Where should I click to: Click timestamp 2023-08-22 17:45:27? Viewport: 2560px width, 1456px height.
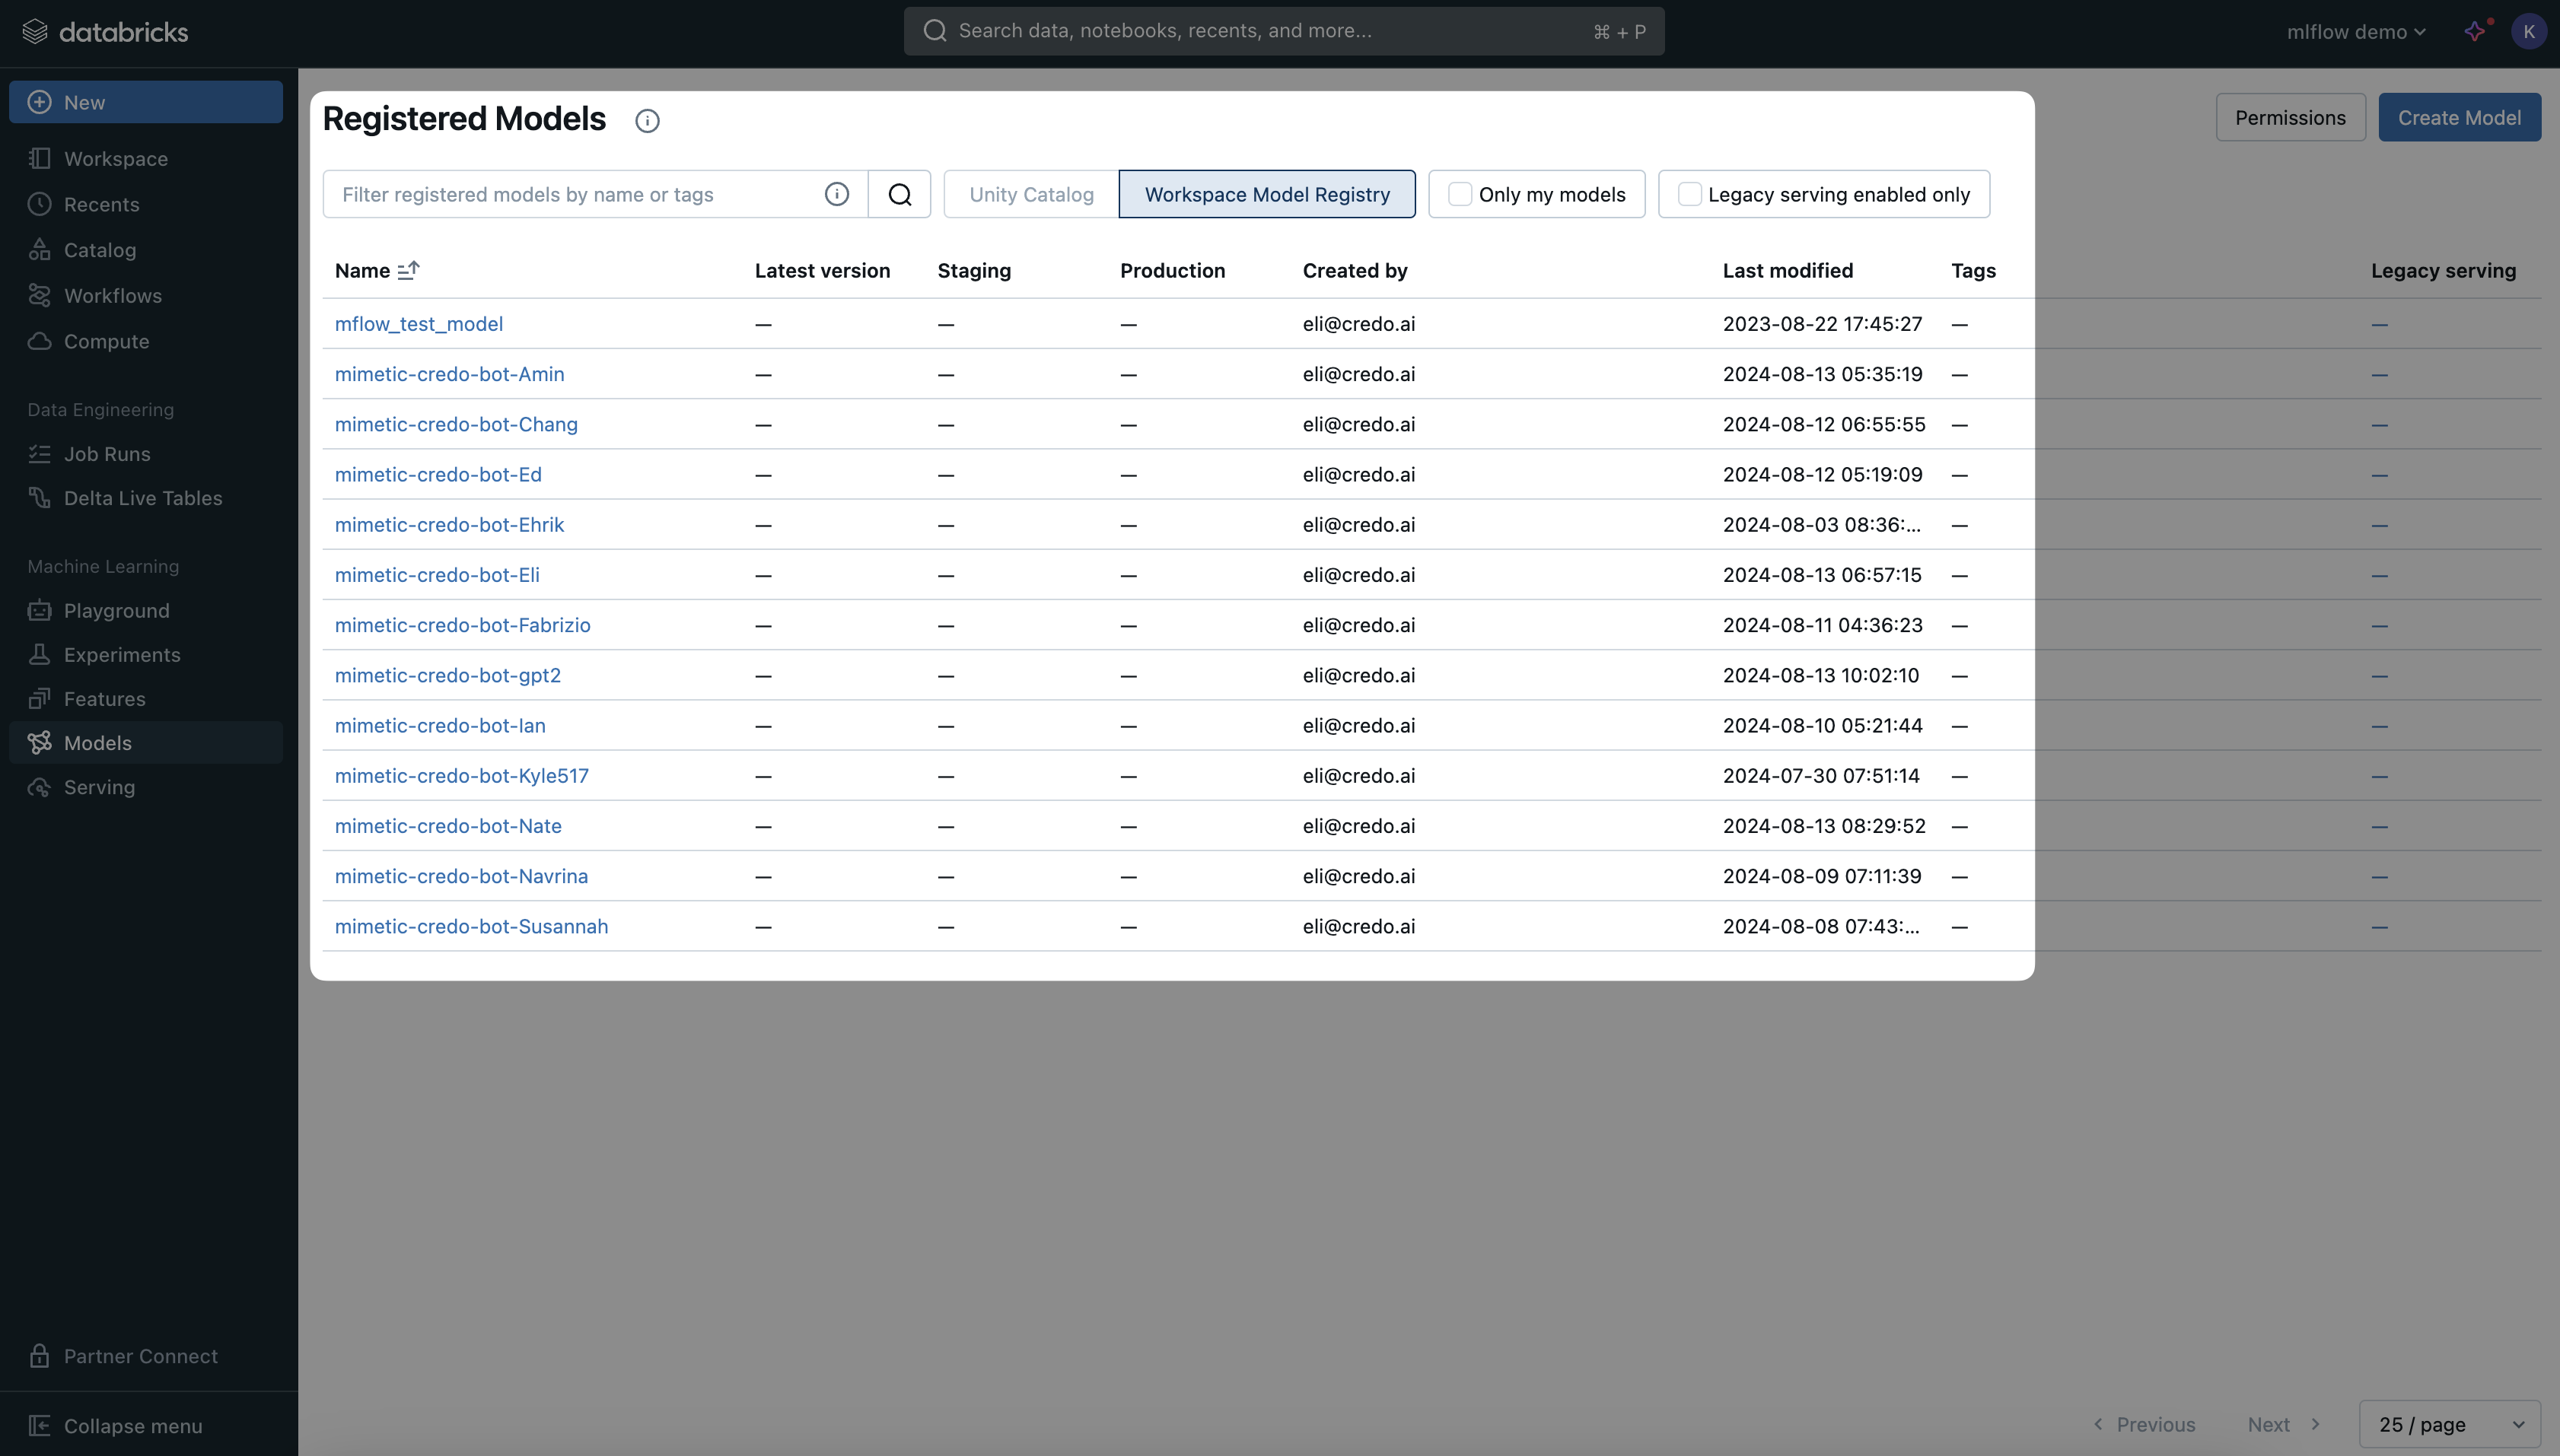pos(1822,323)
